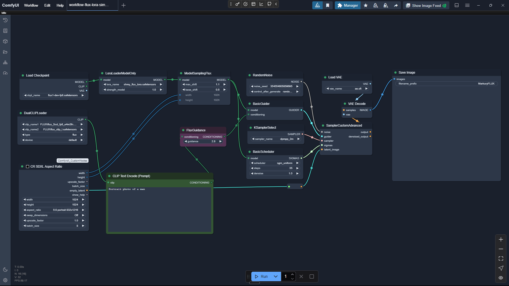Click the Manager button
The height and width of the screenshot is (286, 509).
click(348, 5)
